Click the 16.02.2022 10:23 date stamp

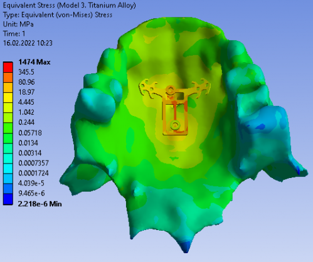(x=28, y=43)
